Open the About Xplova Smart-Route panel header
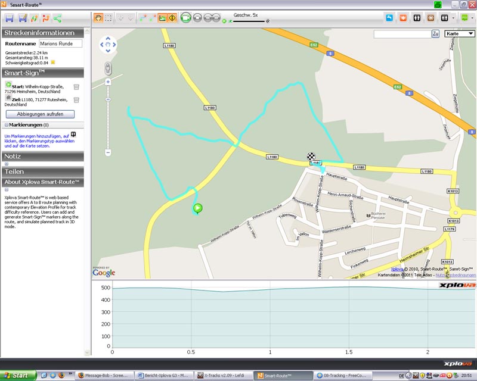Screen dimensions: 477x381 click(43, 182)
